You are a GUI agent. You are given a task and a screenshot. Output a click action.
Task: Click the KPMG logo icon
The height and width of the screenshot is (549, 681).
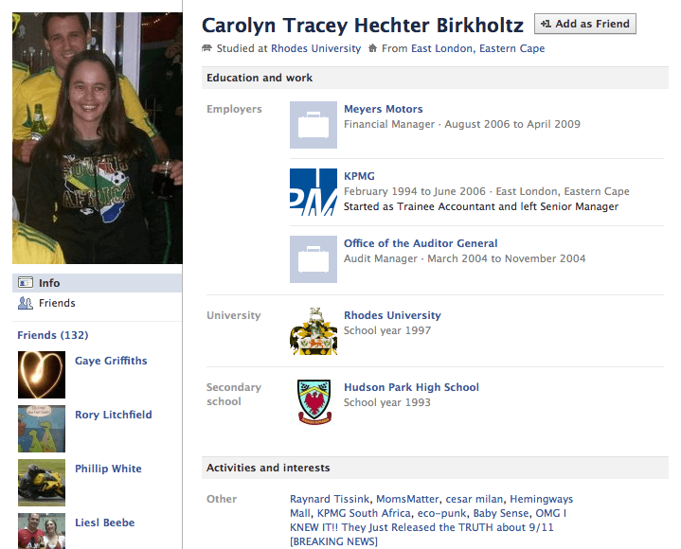coord(314,192)
